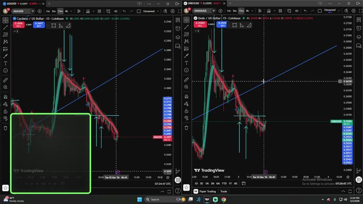Expand Paper Trading panel with upward chevron
The height and width of the screenshot is (204, 363).
pyautogui.click(x=343, y=191)
